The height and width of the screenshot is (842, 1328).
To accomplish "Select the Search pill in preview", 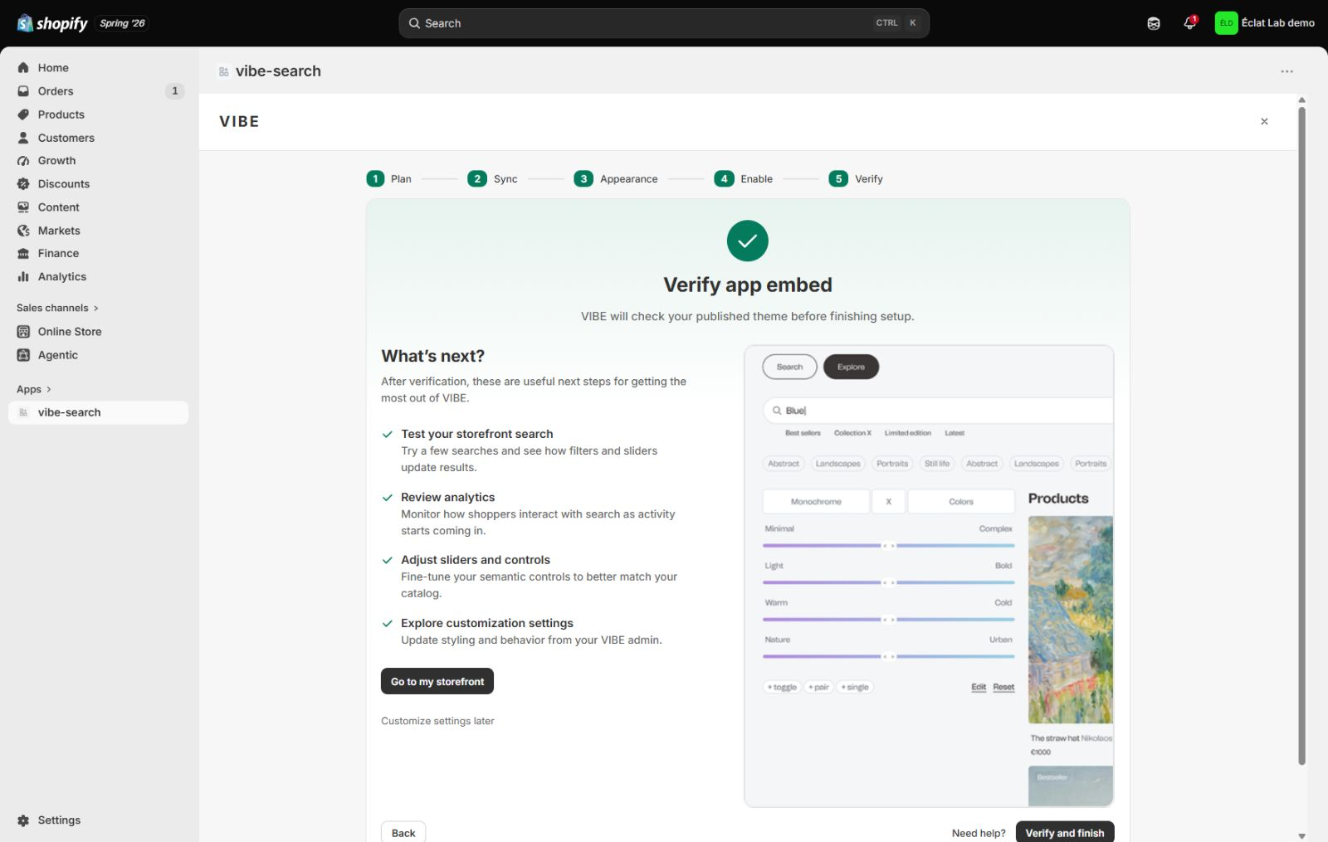I will pos(789,367).
